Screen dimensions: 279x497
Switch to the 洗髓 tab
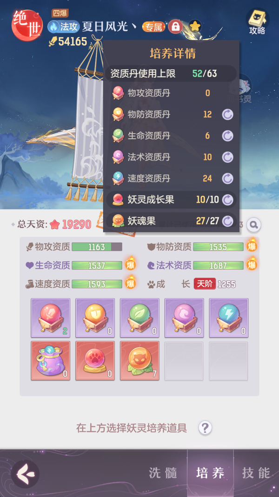[x=163, y=473]
